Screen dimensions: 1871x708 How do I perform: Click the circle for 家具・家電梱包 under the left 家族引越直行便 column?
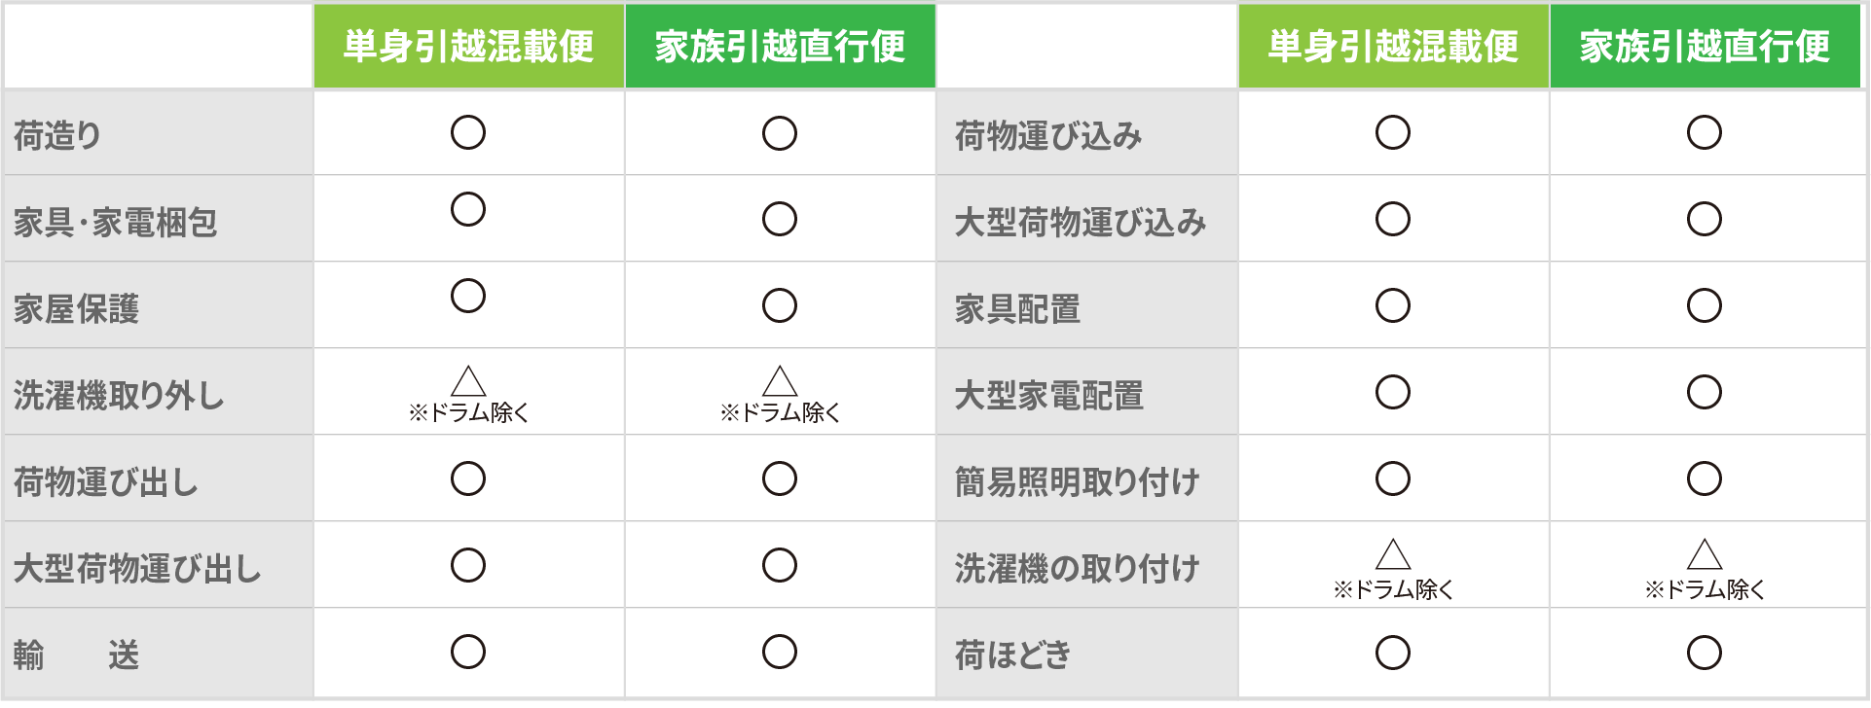[x=780, y=219]
